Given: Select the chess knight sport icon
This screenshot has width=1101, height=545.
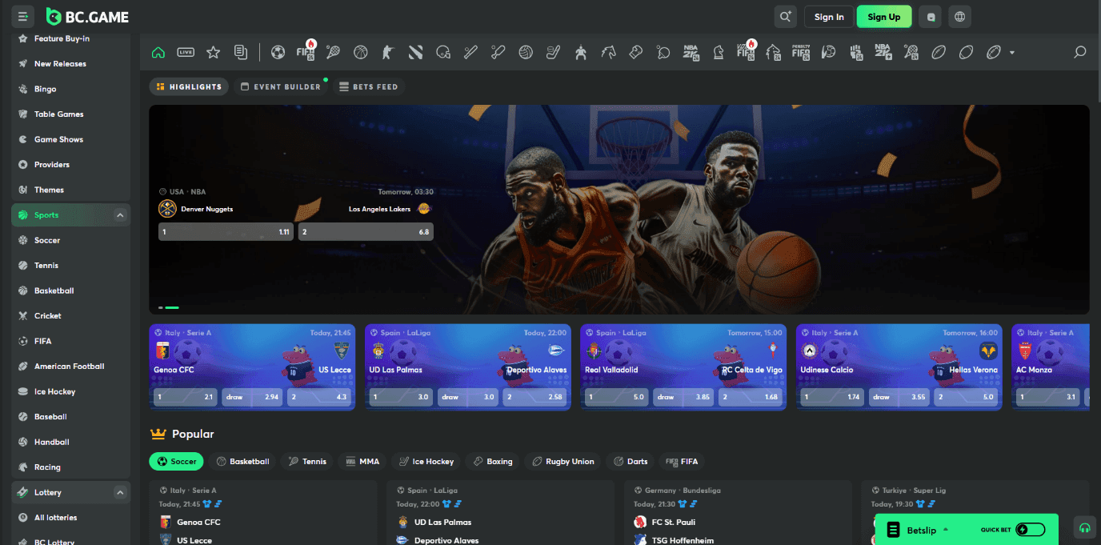Looking at the screenshot, I should pos(718,52).
